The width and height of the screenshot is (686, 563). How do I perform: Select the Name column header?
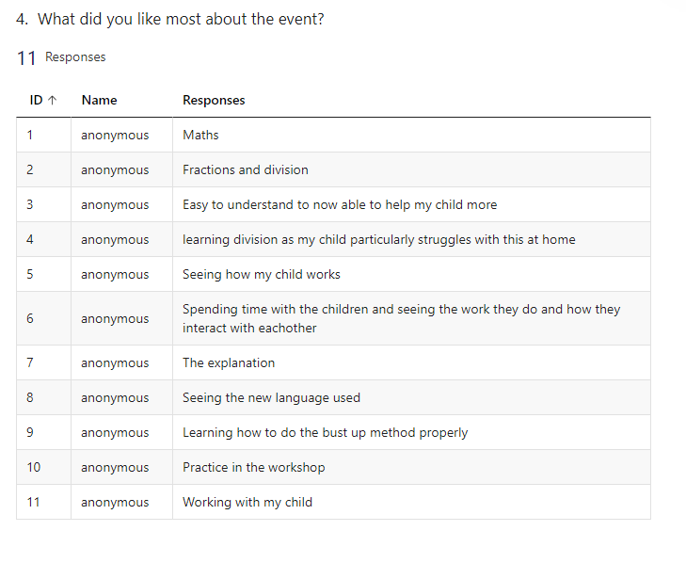pos(100,100)
